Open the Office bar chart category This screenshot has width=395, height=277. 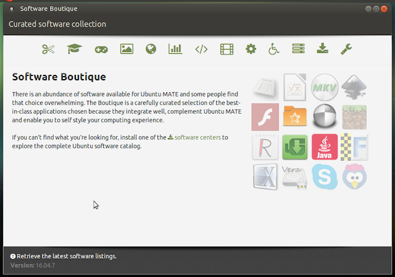[x=175, y=49]
